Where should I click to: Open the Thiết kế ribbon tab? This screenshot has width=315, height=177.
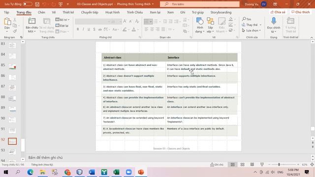68,12
